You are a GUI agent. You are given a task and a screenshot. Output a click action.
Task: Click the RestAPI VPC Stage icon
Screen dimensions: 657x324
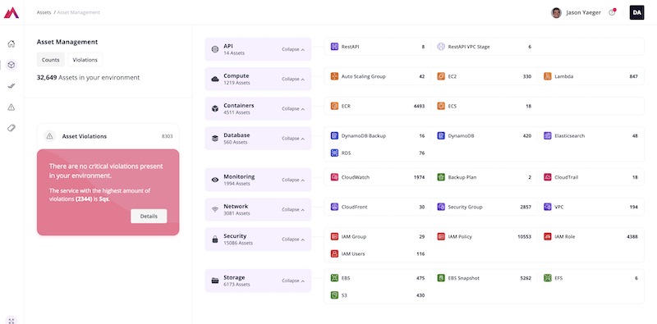click(x=441, y=47)
